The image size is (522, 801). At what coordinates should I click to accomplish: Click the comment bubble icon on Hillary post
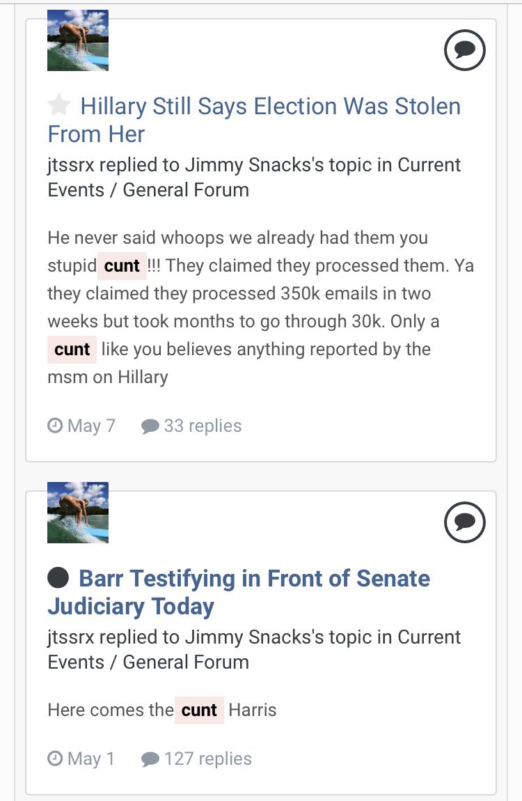pos(464,50)
